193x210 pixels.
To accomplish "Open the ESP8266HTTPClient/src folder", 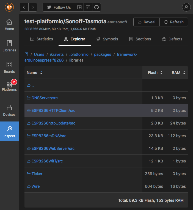I will (51, 110).
